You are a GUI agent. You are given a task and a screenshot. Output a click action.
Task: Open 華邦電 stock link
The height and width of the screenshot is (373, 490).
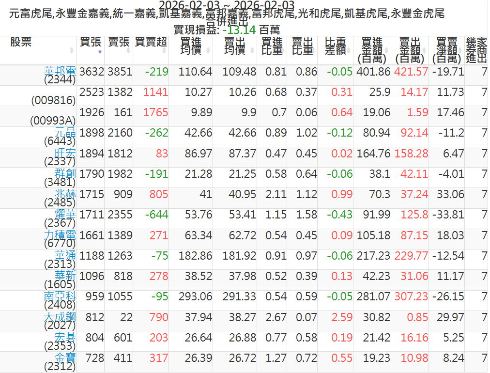(60, 71)
